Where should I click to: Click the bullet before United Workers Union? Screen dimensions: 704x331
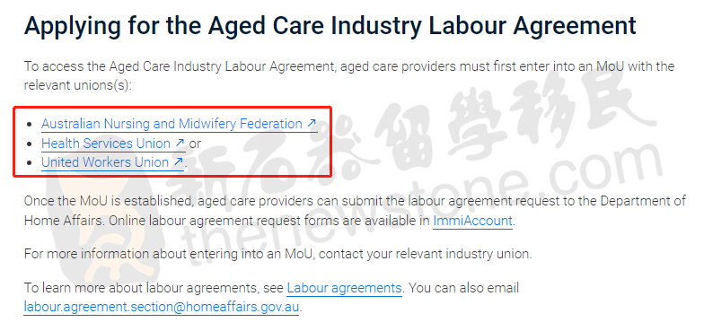(30, 162)
